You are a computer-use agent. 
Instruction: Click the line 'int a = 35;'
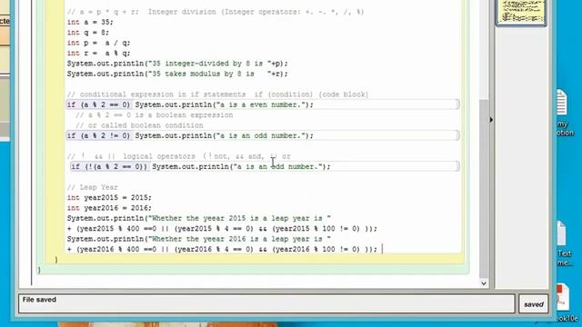click(90, 22)
